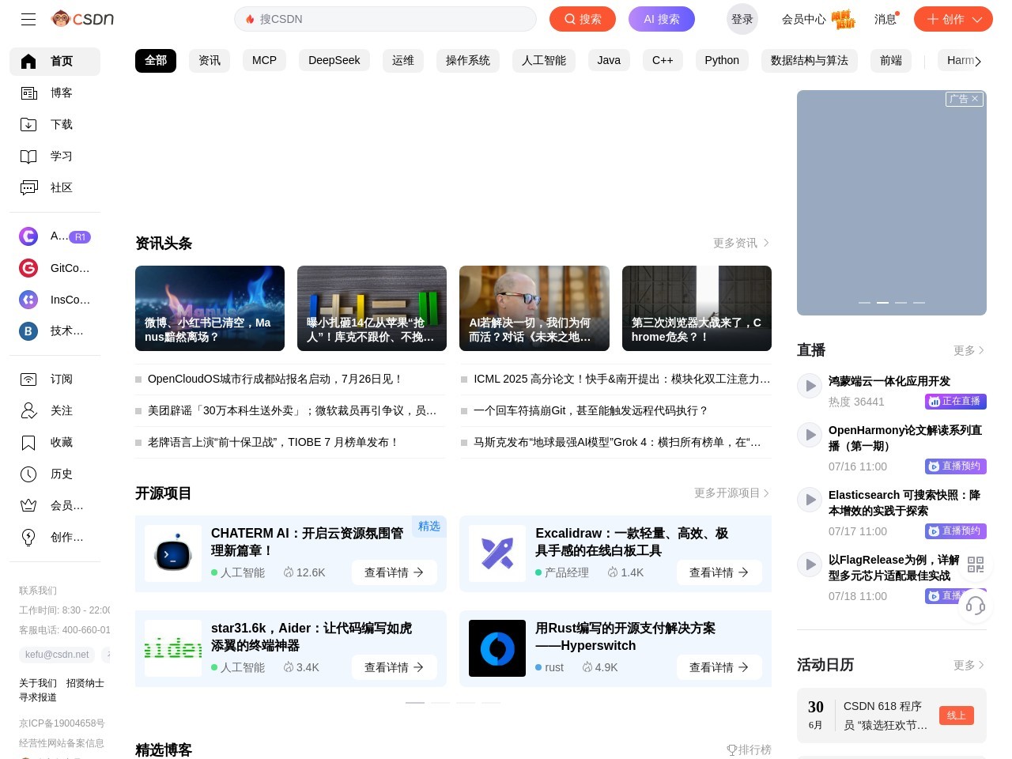Open 创作 lightbulb icon in sidebar
Image resolution: width=1012 pixels, height=759 pixels.
coord(28,537)
